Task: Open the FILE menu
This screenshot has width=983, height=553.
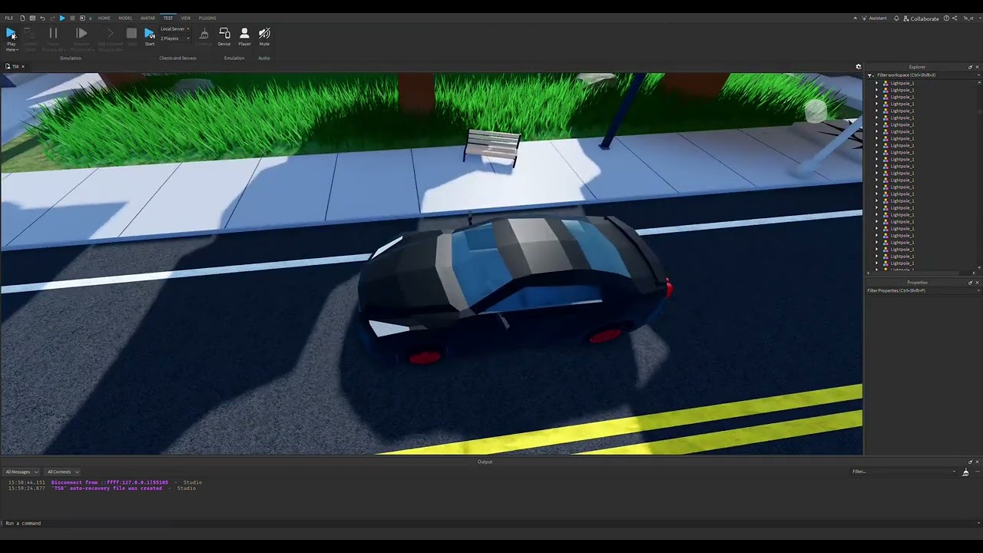Action: click(9, 18)
